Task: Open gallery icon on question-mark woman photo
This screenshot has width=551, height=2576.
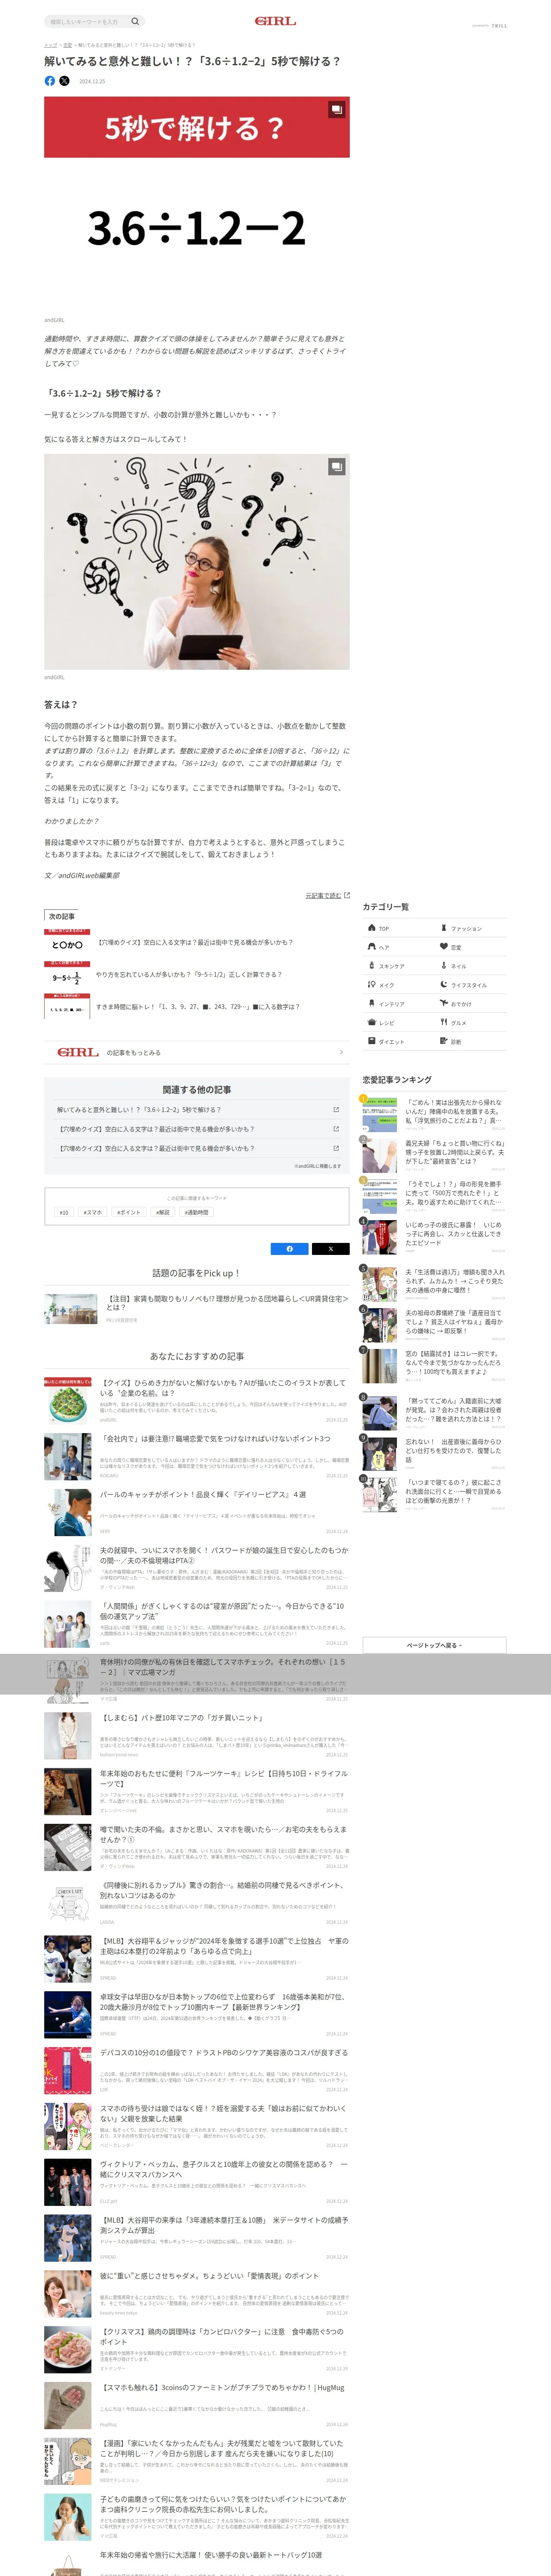Action: pos(337,466)
